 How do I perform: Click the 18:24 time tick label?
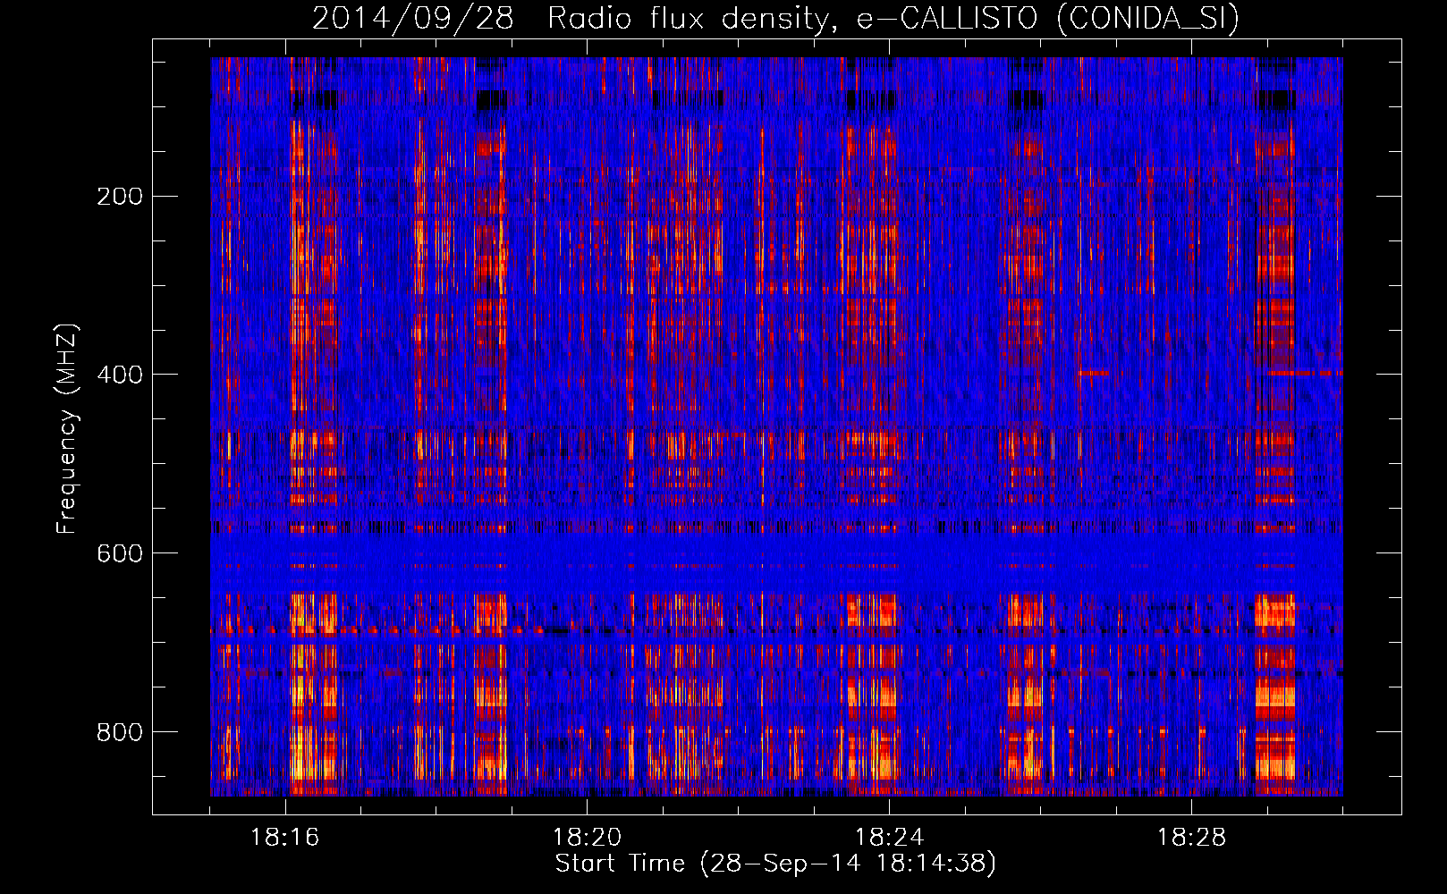tap(890, 838)
